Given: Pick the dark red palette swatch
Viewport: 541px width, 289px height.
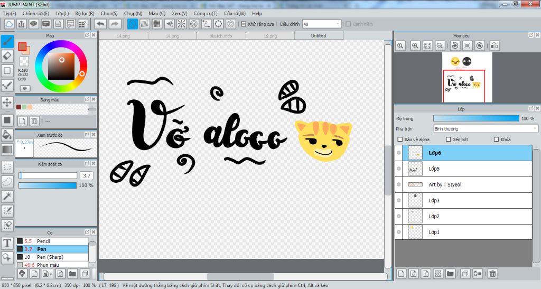Looking at the screenshot, I should click(x=18, y=107).
